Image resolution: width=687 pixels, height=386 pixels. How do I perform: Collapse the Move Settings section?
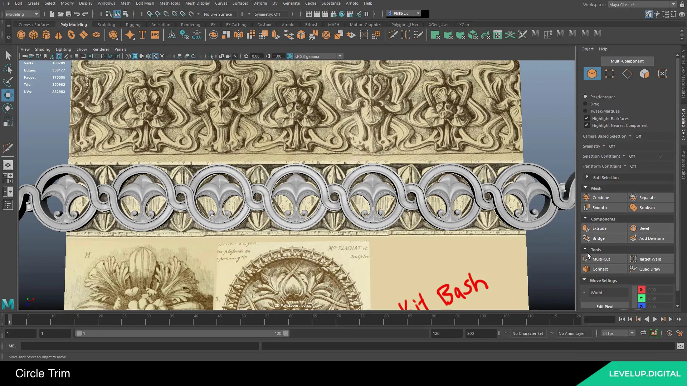pos(584,280)
